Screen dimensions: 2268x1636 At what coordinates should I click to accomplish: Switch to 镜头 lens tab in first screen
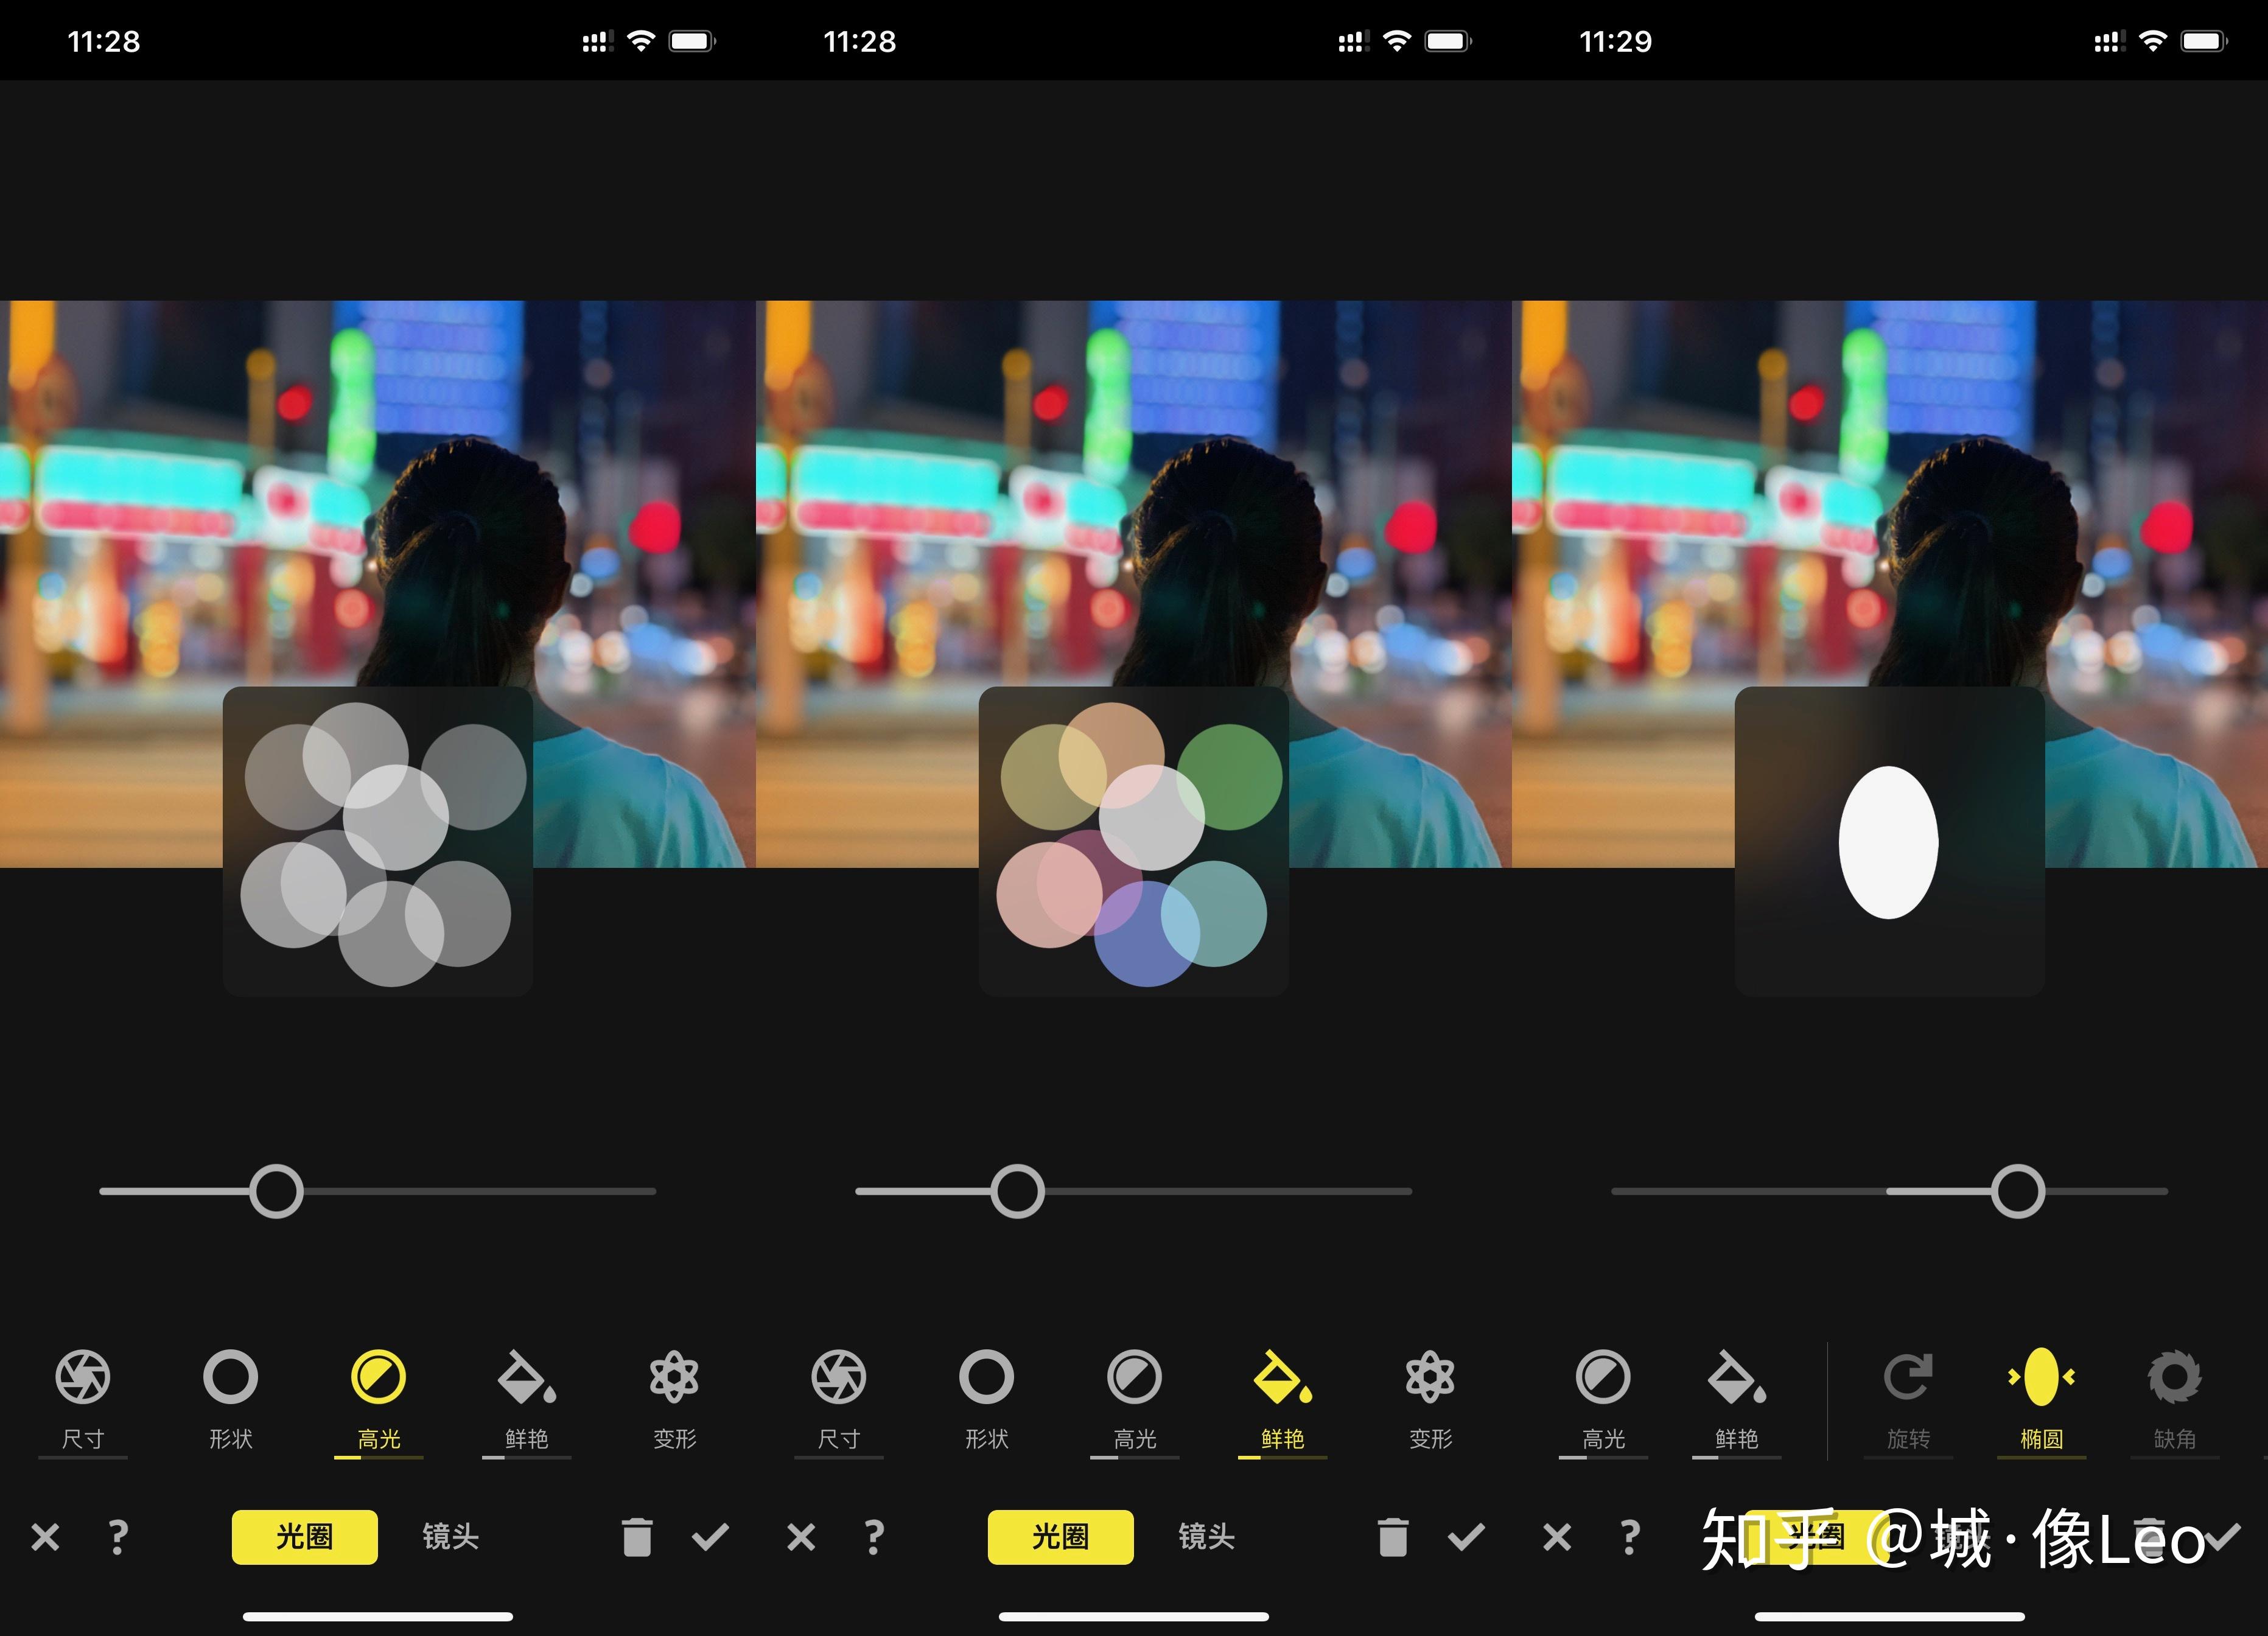coord(450,1536)
